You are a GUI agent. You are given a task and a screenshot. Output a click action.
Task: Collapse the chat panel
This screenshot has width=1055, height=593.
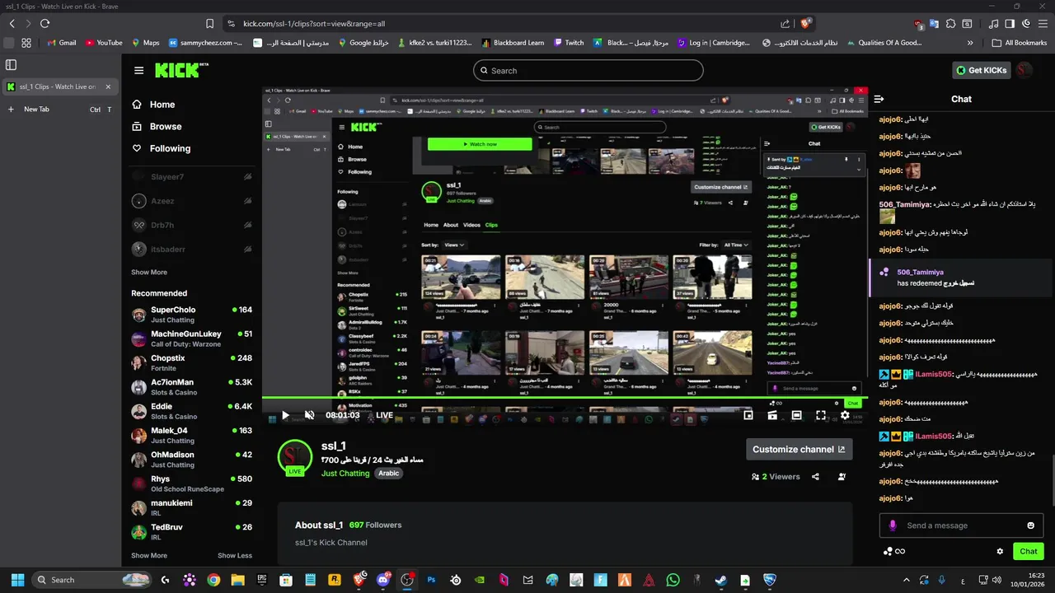click(x=879, y=99)
